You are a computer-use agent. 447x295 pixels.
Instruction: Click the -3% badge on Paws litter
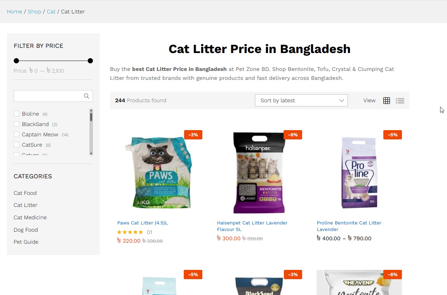coord(193,135)
